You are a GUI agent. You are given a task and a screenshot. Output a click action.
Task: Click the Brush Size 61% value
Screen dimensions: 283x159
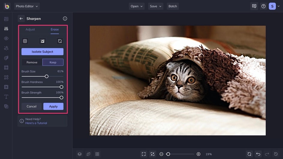click(x=61, y=71)
